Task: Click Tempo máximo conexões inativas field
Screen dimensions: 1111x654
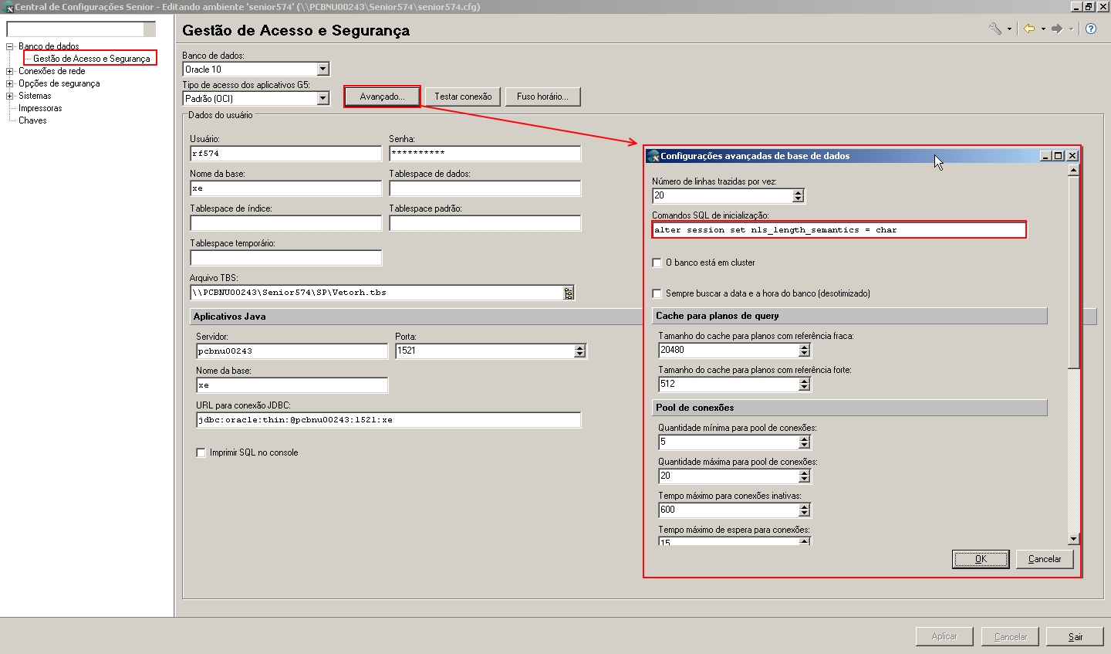Action: coord(728,510)
